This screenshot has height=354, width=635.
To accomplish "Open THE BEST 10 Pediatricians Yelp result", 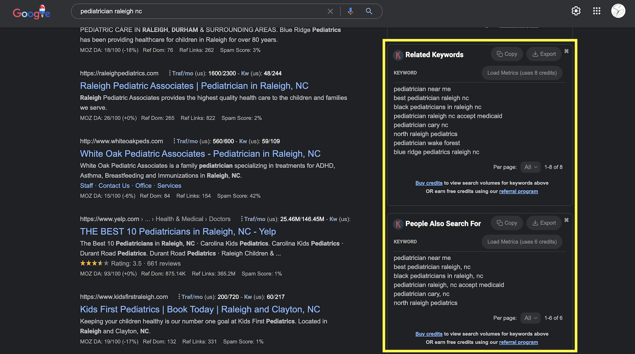I will tap(178, 232).
